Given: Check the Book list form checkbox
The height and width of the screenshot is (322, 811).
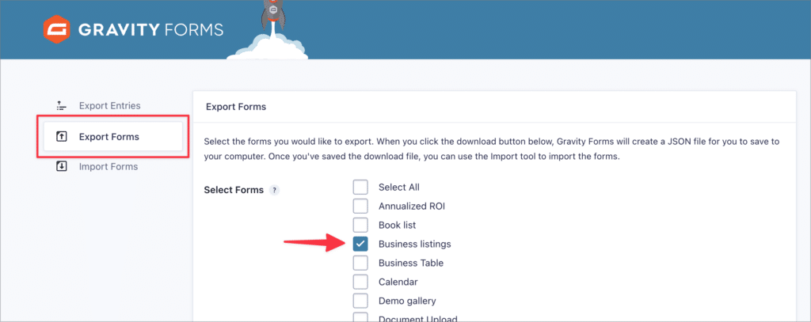Looking at the screenshot, I should coord(360,225).
